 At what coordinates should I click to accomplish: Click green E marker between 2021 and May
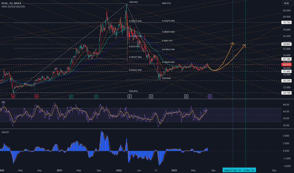(x=71, y=96)
